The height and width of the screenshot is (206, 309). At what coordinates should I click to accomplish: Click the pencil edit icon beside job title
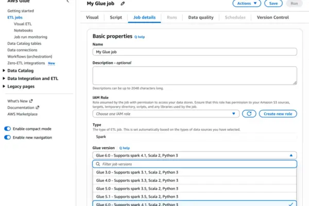tap(123, 4)
